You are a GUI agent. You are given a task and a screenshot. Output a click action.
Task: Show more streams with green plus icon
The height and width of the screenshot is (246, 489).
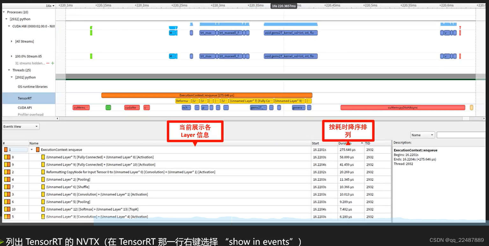pos(53,63)
